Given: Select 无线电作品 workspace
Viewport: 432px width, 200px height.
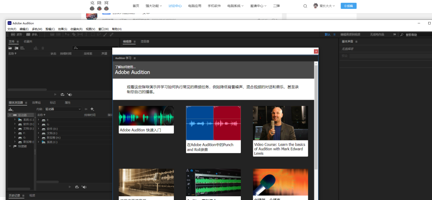Looking at the screenshot, I should point(377,35).
